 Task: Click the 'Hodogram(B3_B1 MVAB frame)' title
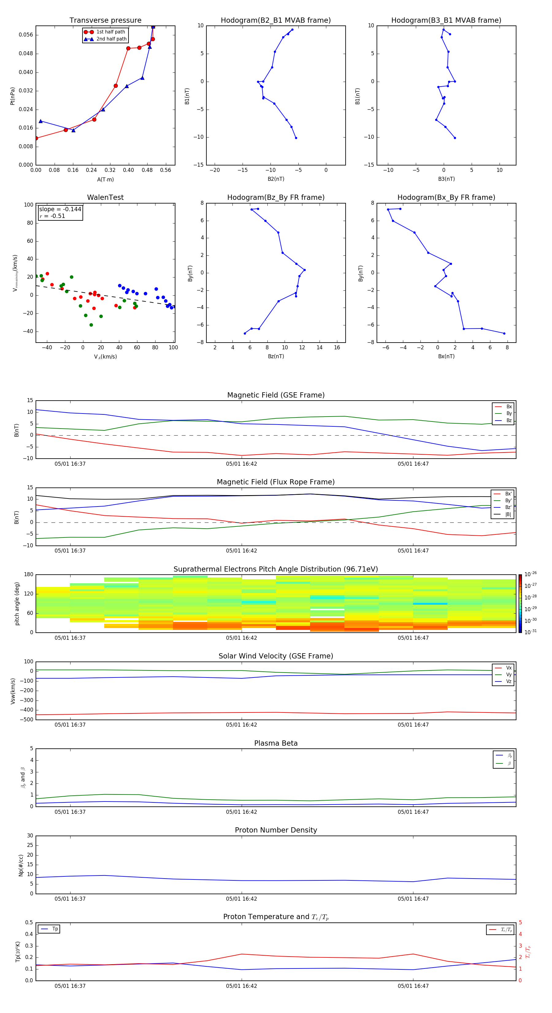(x=446, y=21)
